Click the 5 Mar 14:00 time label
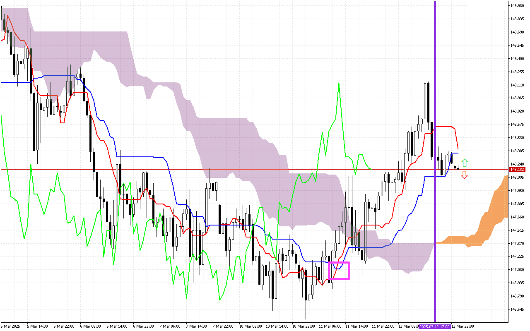The image size is (530, 331). pos(37,326)
